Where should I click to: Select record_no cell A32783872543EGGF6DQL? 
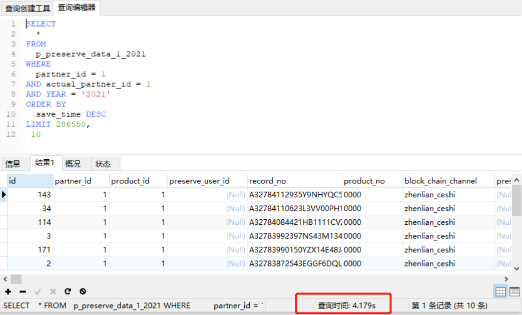(x=295, y=263)
